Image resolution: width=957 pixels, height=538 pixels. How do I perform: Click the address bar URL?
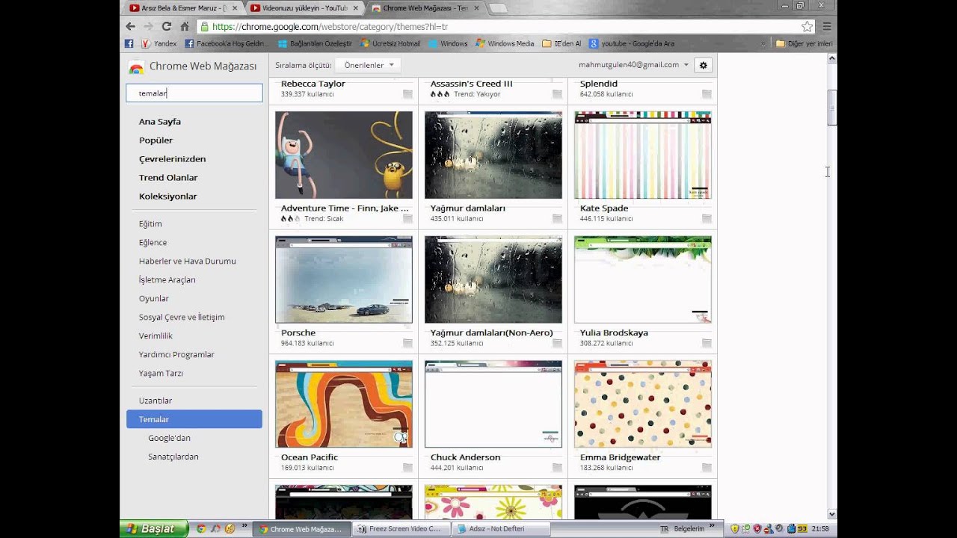[330, 26]
